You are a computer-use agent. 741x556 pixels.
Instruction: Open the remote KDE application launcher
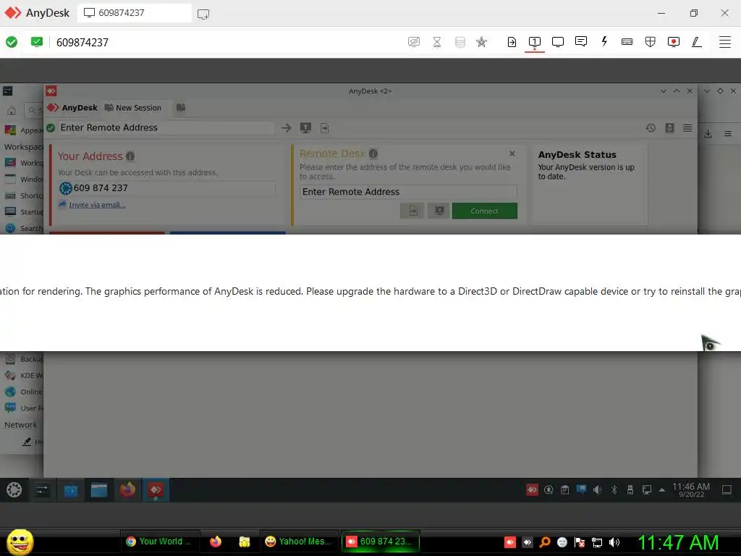tap(14, 490)
